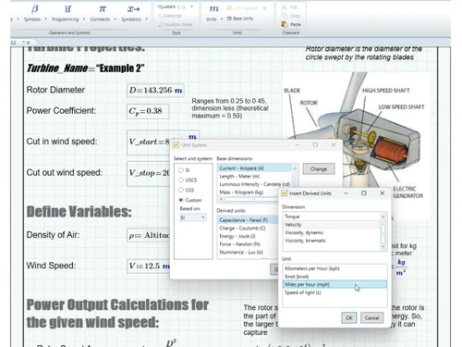Viewport: 462px width, 347px height.
Task: Close the Insert Derived Units dialog
Action: [383, 193]
